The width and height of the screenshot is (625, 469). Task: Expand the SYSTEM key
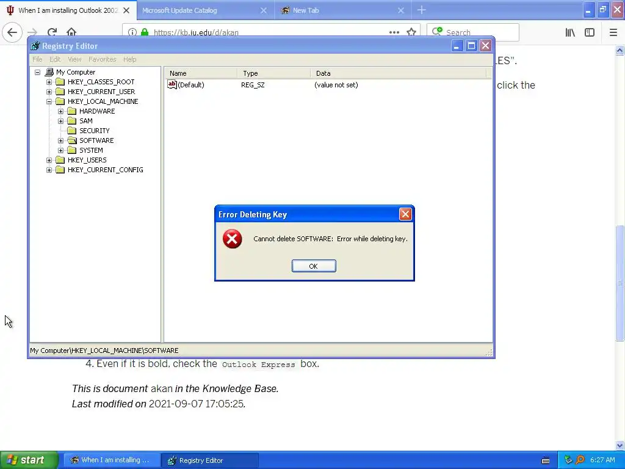(60, 150)
